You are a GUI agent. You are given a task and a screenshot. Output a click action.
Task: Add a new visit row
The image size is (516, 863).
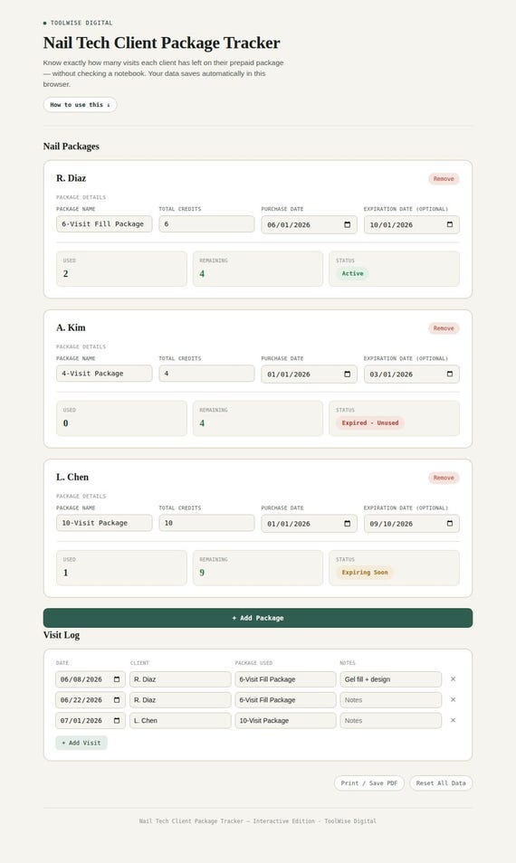point(81,743)
